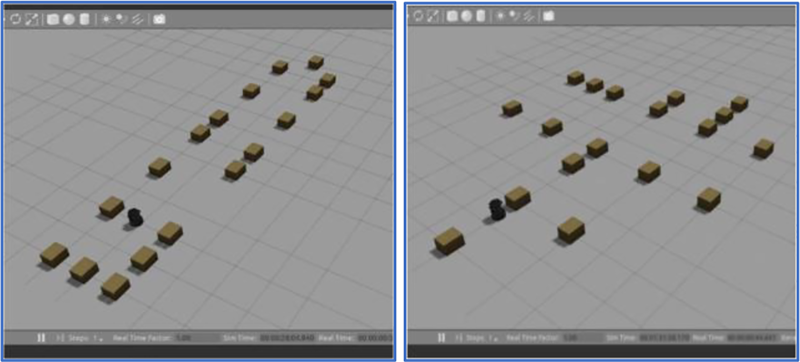Add a spot light in right Gazebo window

click(x=512, y=16)
